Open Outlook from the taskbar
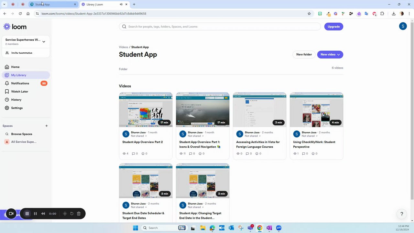414x233 pixels. tap(231, 228)
